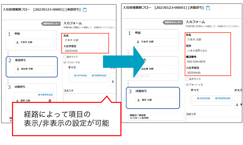Select タスク tab in right window

pyautogui.click(x=238, y=90)
